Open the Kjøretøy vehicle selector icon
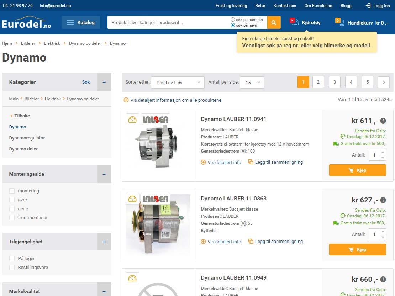The width and height of the screenshot is (395, 296). click(x=295, y=22)
